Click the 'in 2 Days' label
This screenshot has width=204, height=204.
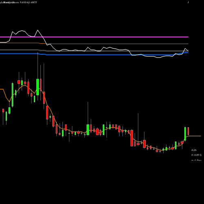[196, 160]
